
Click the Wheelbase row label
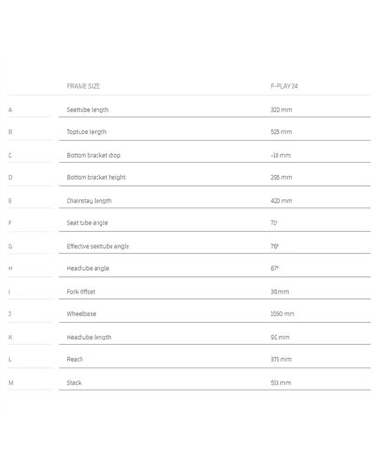click(x=82, y=314)
